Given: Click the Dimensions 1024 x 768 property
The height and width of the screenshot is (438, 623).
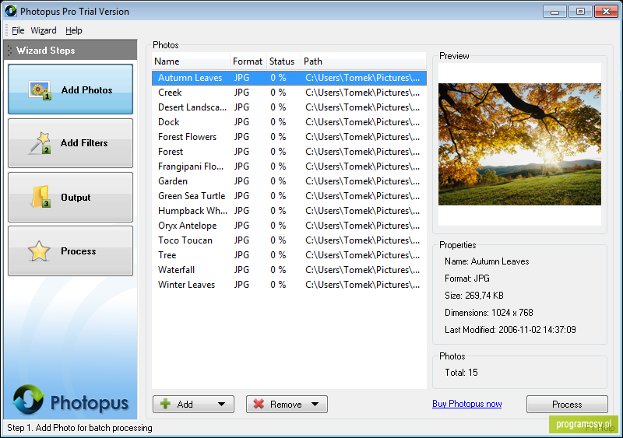Looking at the screenshot, I should coord(489,313).
